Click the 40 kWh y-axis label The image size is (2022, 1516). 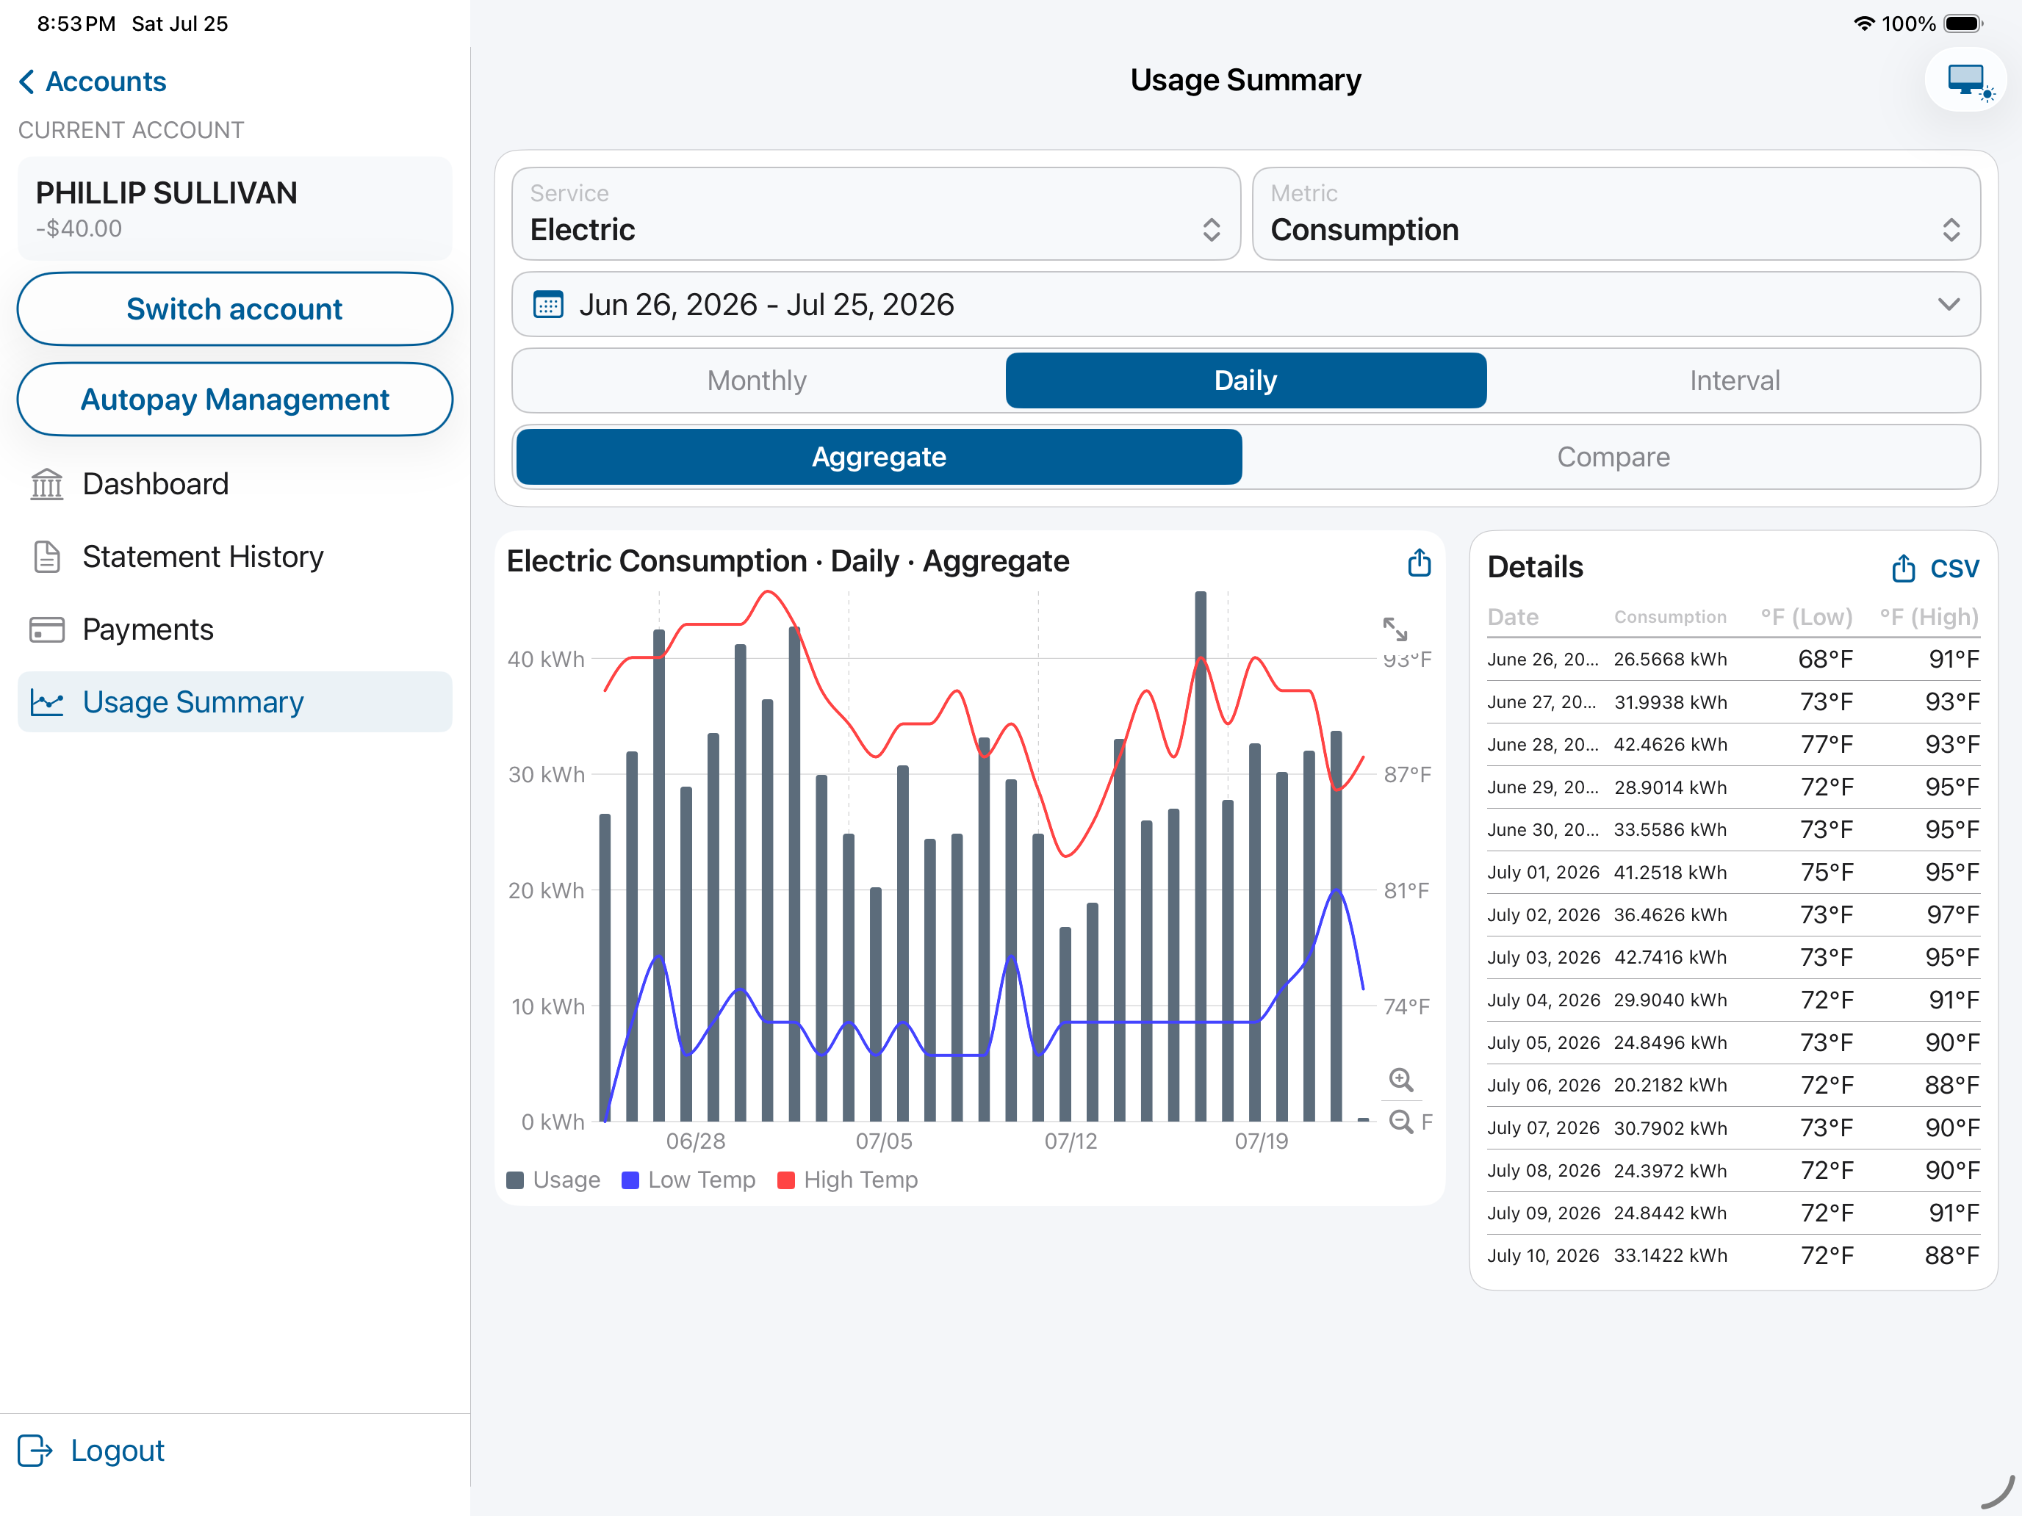[546, 659]
